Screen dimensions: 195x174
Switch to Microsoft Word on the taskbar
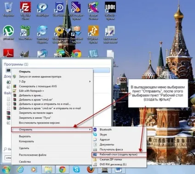[119, 169]
